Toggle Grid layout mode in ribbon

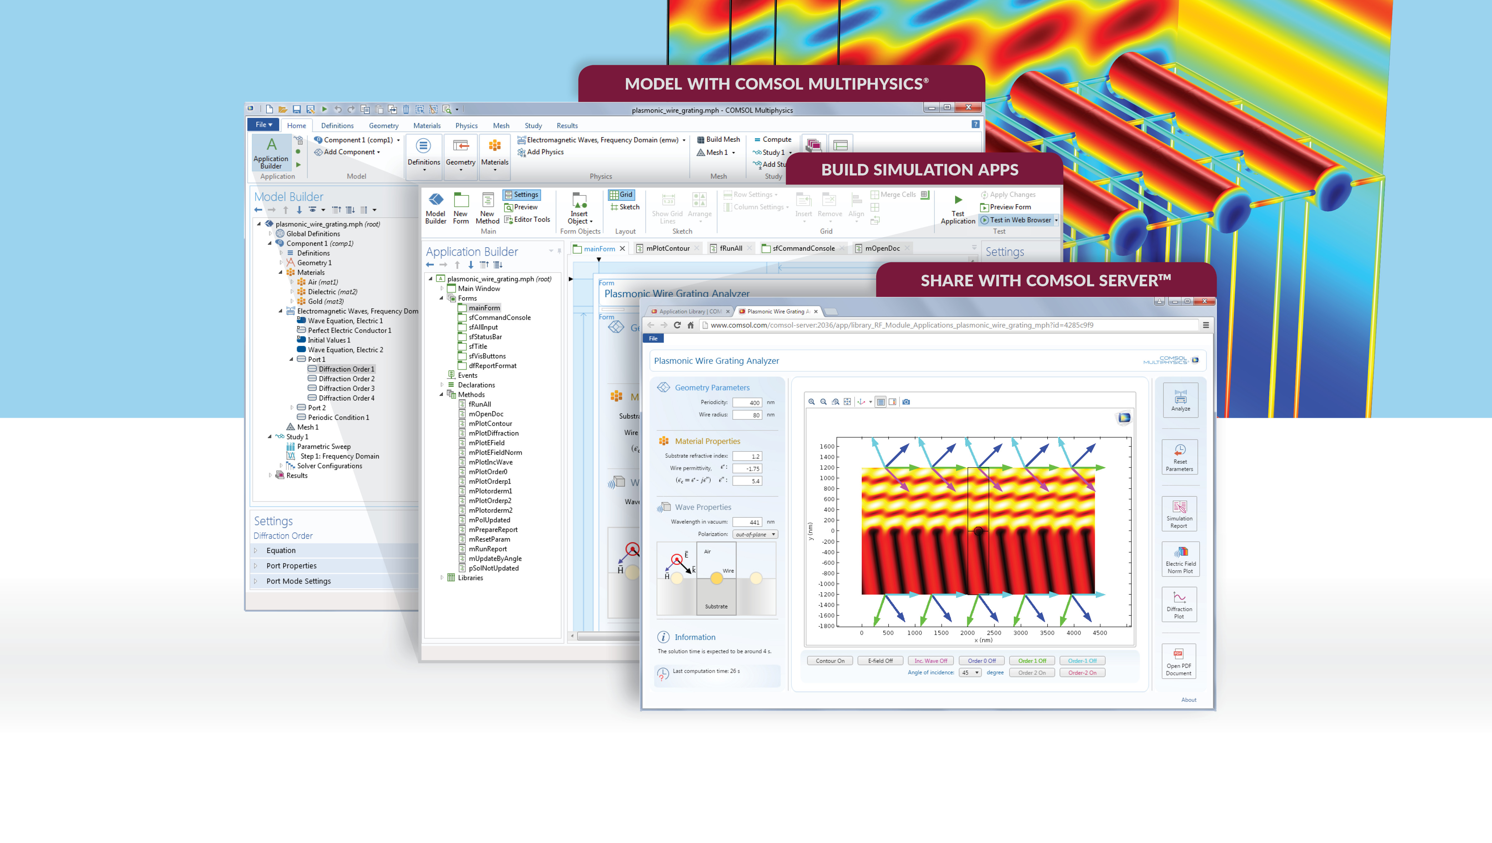click(x=622, y=195)
